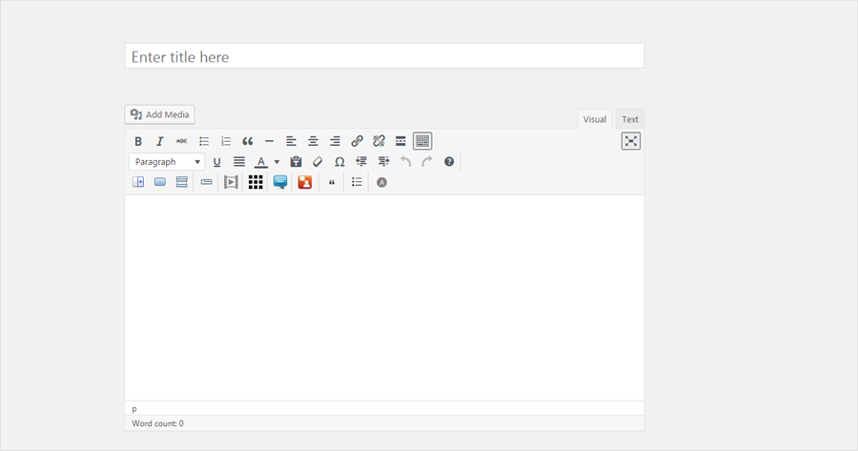Image resolution: width=858 pixels, height=451 pixels.
Task: Switch to the Visual editor tab
Action: coord(595,119)
